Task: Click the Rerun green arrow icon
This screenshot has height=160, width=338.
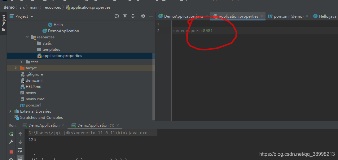Action: (x=11, y=134)
